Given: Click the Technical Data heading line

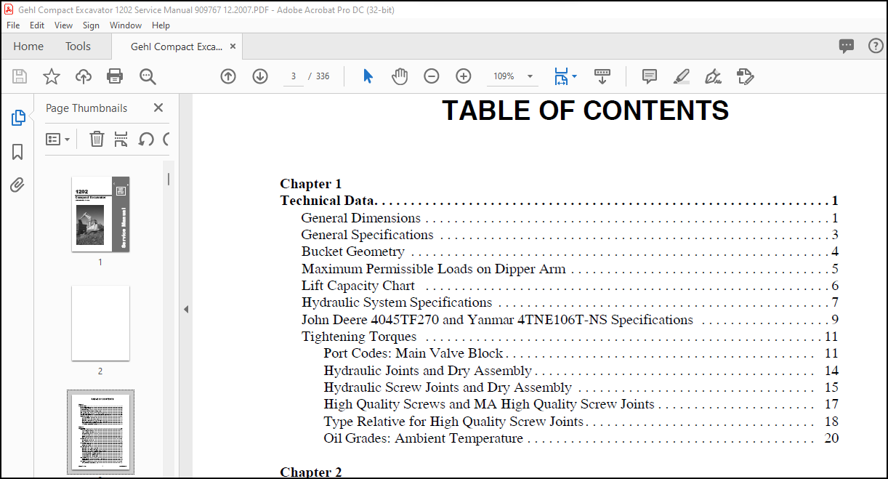Looking at the screenshot, I should (560, 201).
